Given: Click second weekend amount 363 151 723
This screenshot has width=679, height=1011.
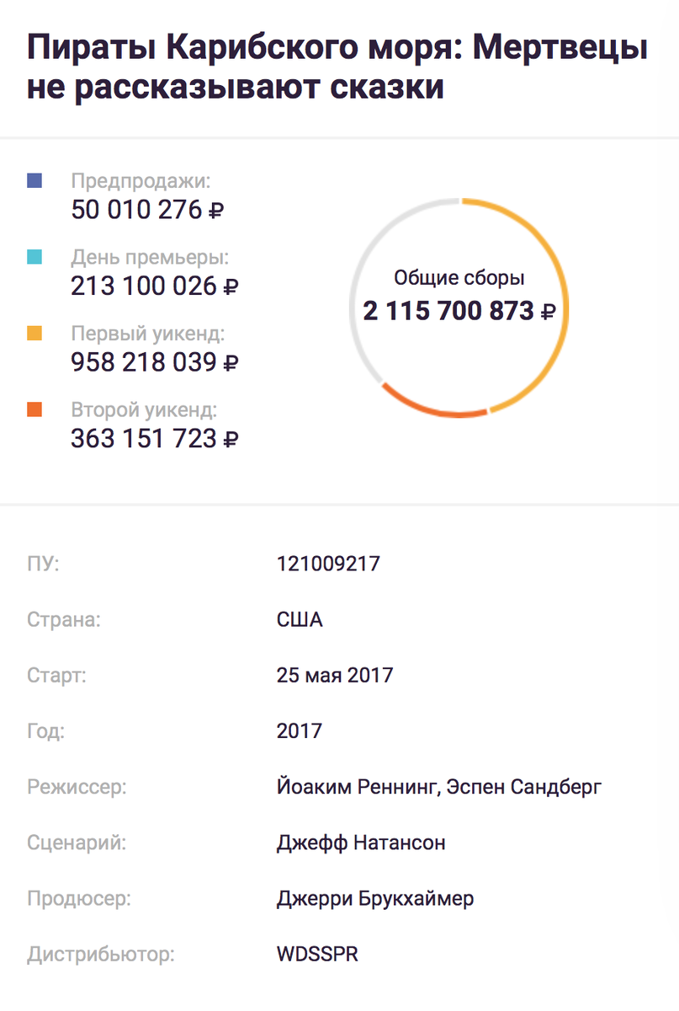Looking at the screenshot, I should pos(155,439).
